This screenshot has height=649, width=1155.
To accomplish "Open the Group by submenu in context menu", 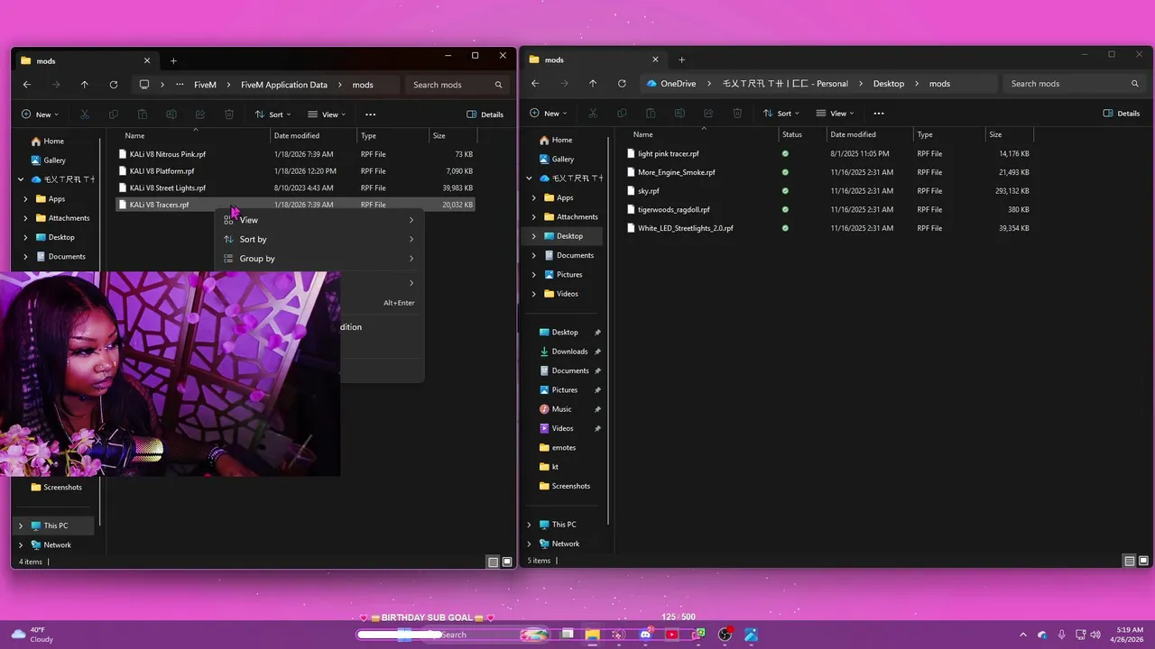I will coord(319,259).
